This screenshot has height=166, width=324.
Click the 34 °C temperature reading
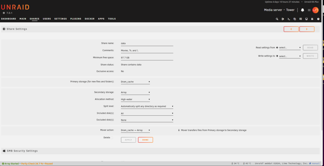[237, 163]
